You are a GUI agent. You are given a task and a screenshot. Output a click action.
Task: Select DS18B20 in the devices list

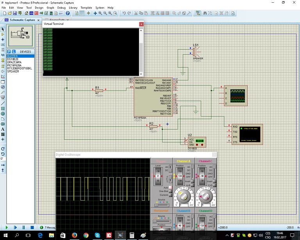(12, 59)
